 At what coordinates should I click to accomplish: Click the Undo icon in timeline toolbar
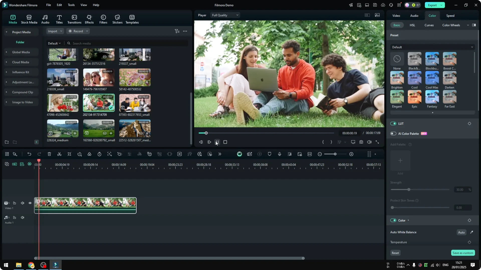tap(29, 154)
